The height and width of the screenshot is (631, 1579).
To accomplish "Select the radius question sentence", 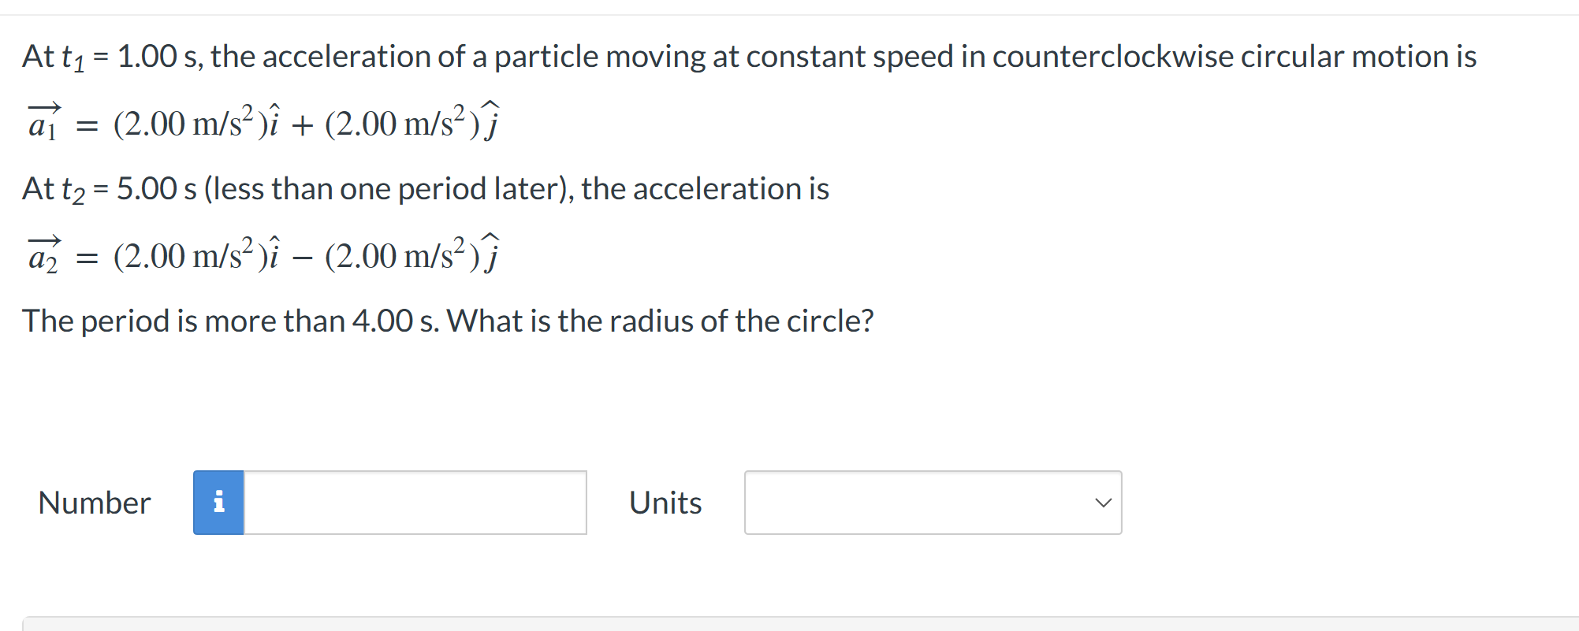I will [448, 321].
